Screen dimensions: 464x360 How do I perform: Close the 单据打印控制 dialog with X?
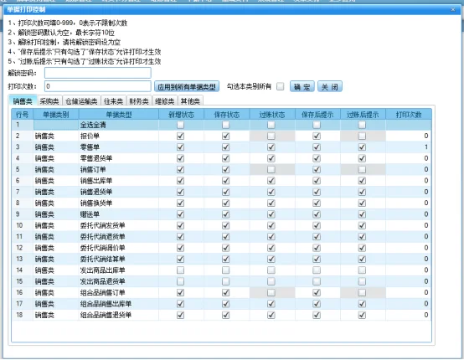click(453, 10)
